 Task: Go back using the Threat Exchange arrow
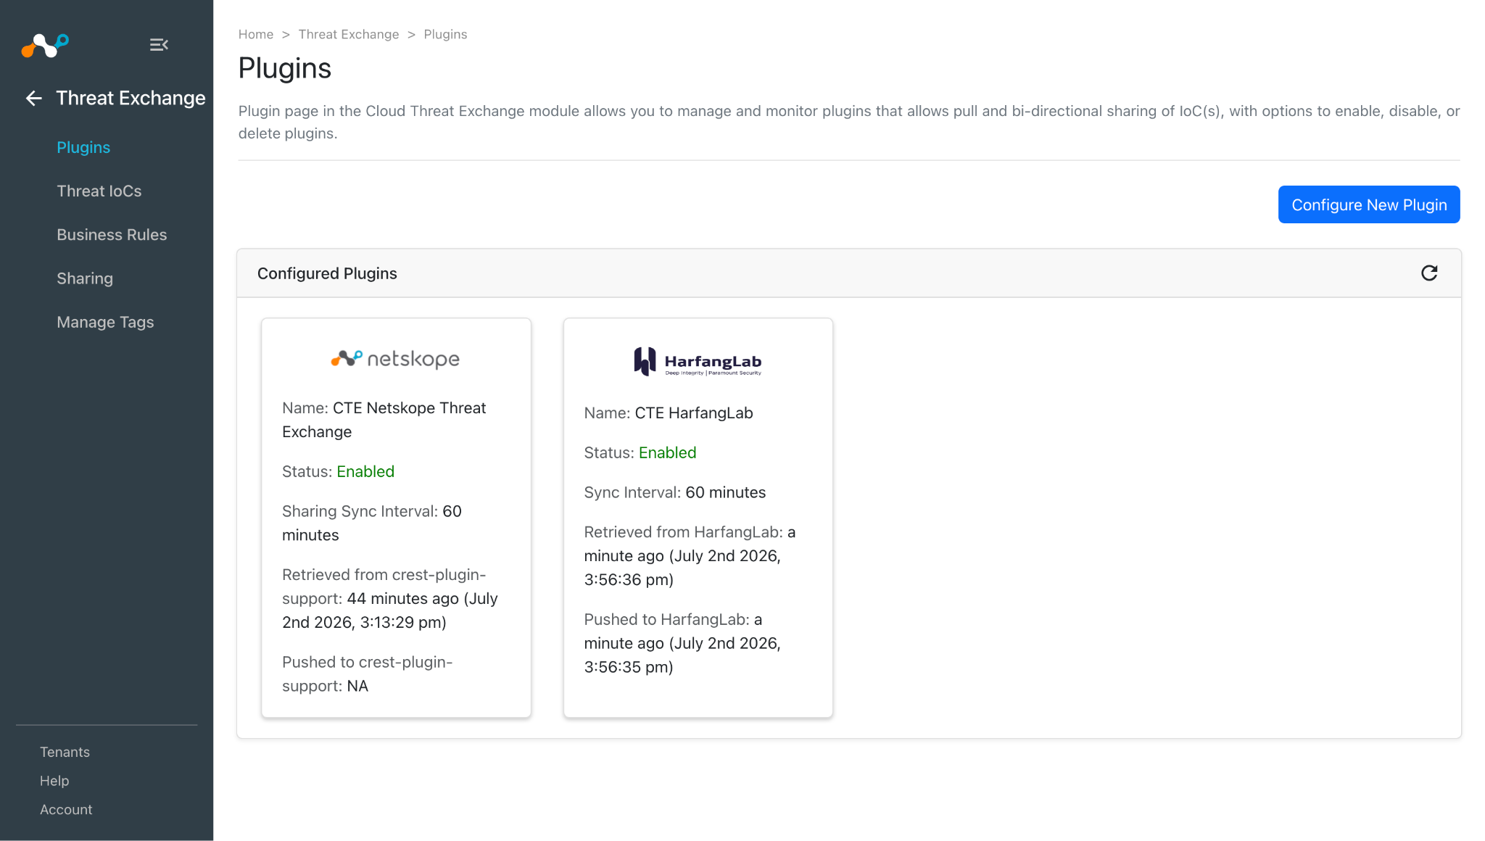click(x=33, y=99)
